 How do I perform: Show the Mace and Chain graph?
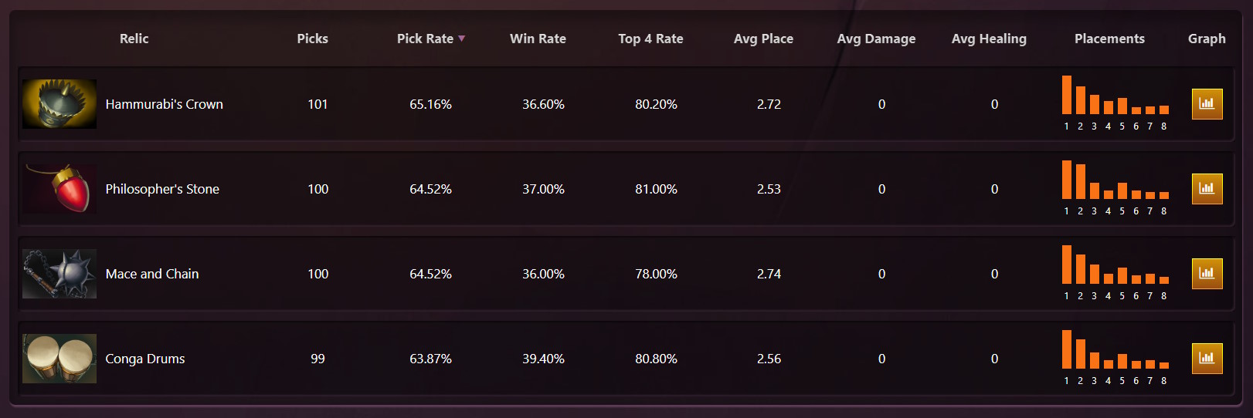(x=1207, y=274)
